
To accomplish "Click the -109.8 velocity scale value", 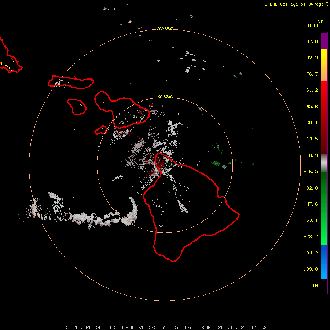I will tap(309, 269).
